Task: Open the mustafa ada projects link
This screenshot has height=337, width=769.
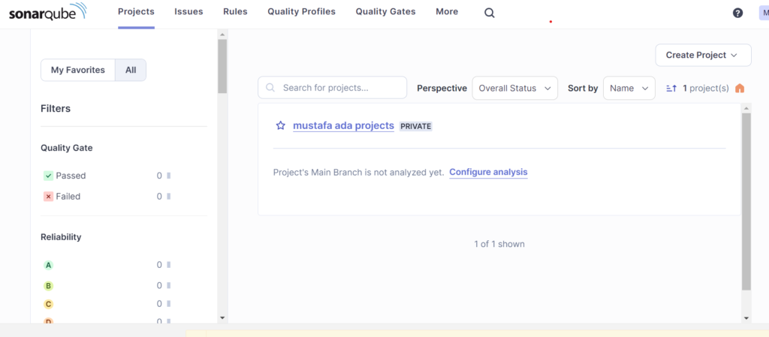Action: point(343,126)
